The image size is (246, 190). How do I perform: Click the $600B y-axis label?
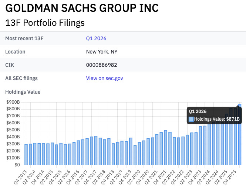click(13, 123)
